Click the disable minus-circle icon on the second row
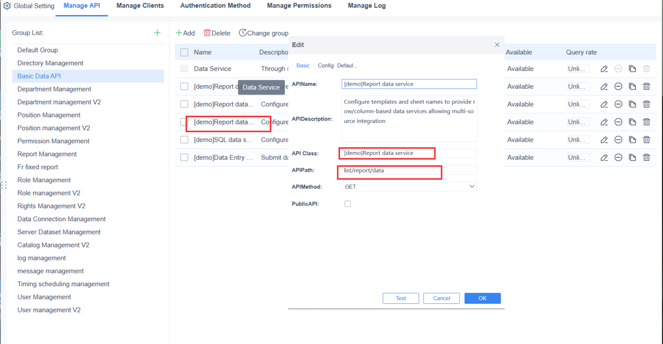This screenshot has height=344, width=663. coord(619,86)
